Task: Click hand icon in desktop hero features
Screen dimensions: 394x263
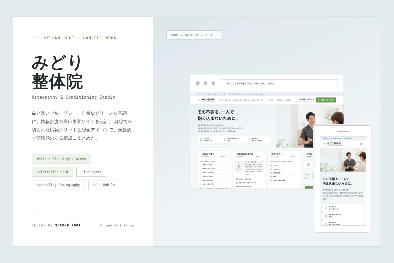Action: point(225,140)
